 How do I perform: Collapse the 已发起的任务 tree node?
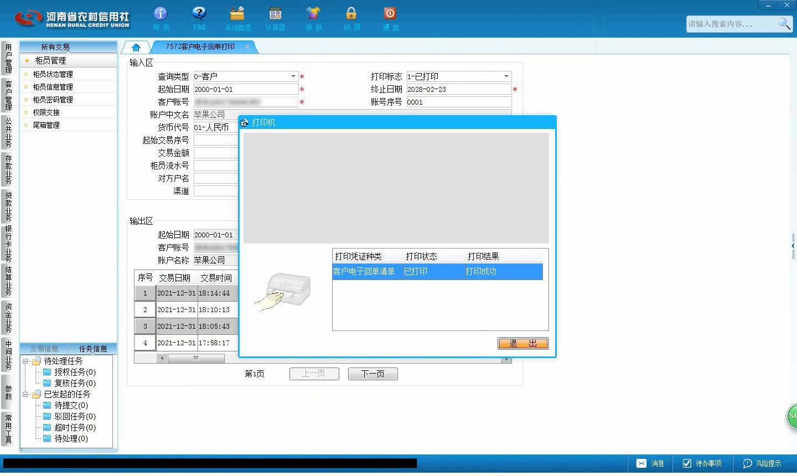25,394
